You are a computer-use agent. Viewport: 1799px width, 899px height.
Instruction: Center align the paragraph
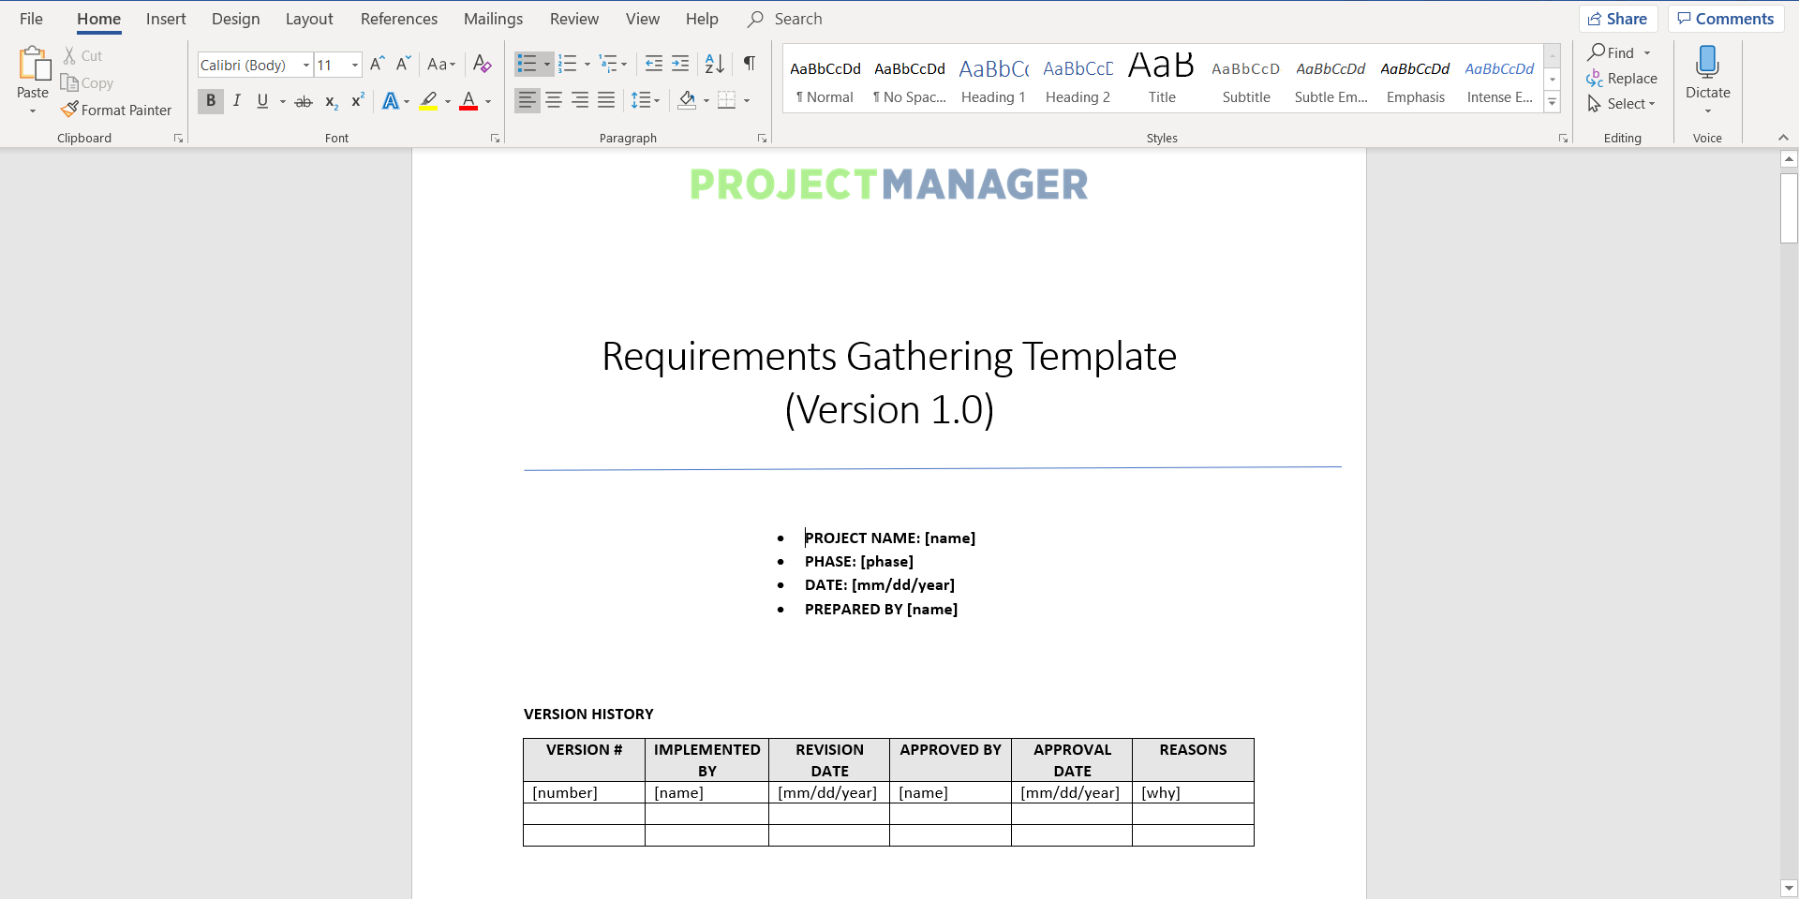pyautogui.click(x=554, y=100)
